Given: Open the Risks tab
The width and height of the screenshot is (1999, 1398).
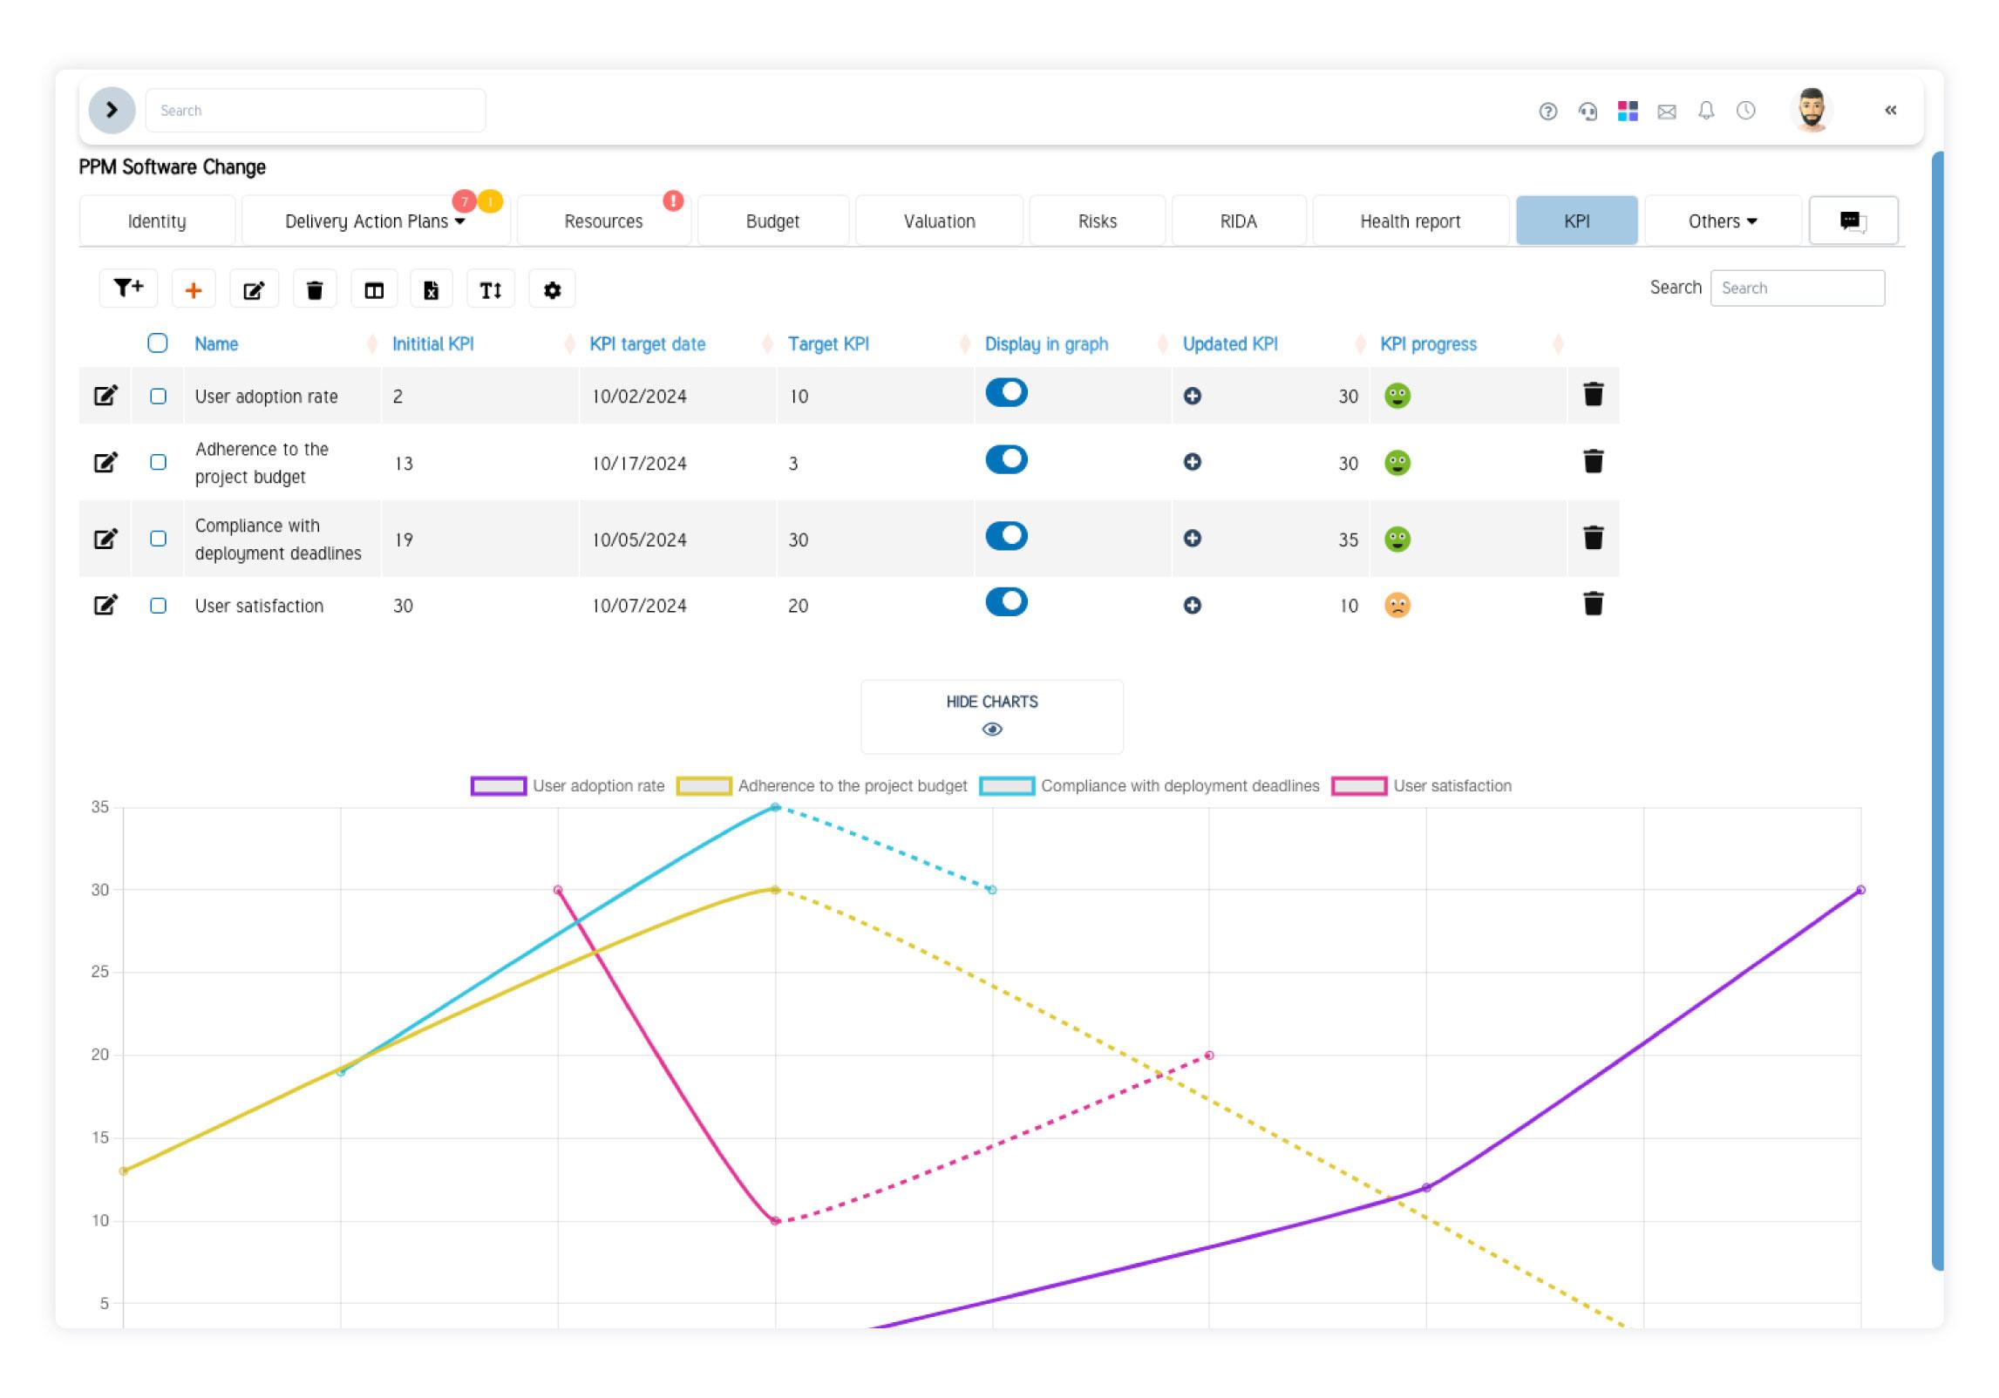Looking at the screenshot, I should tap(1097, 221).
